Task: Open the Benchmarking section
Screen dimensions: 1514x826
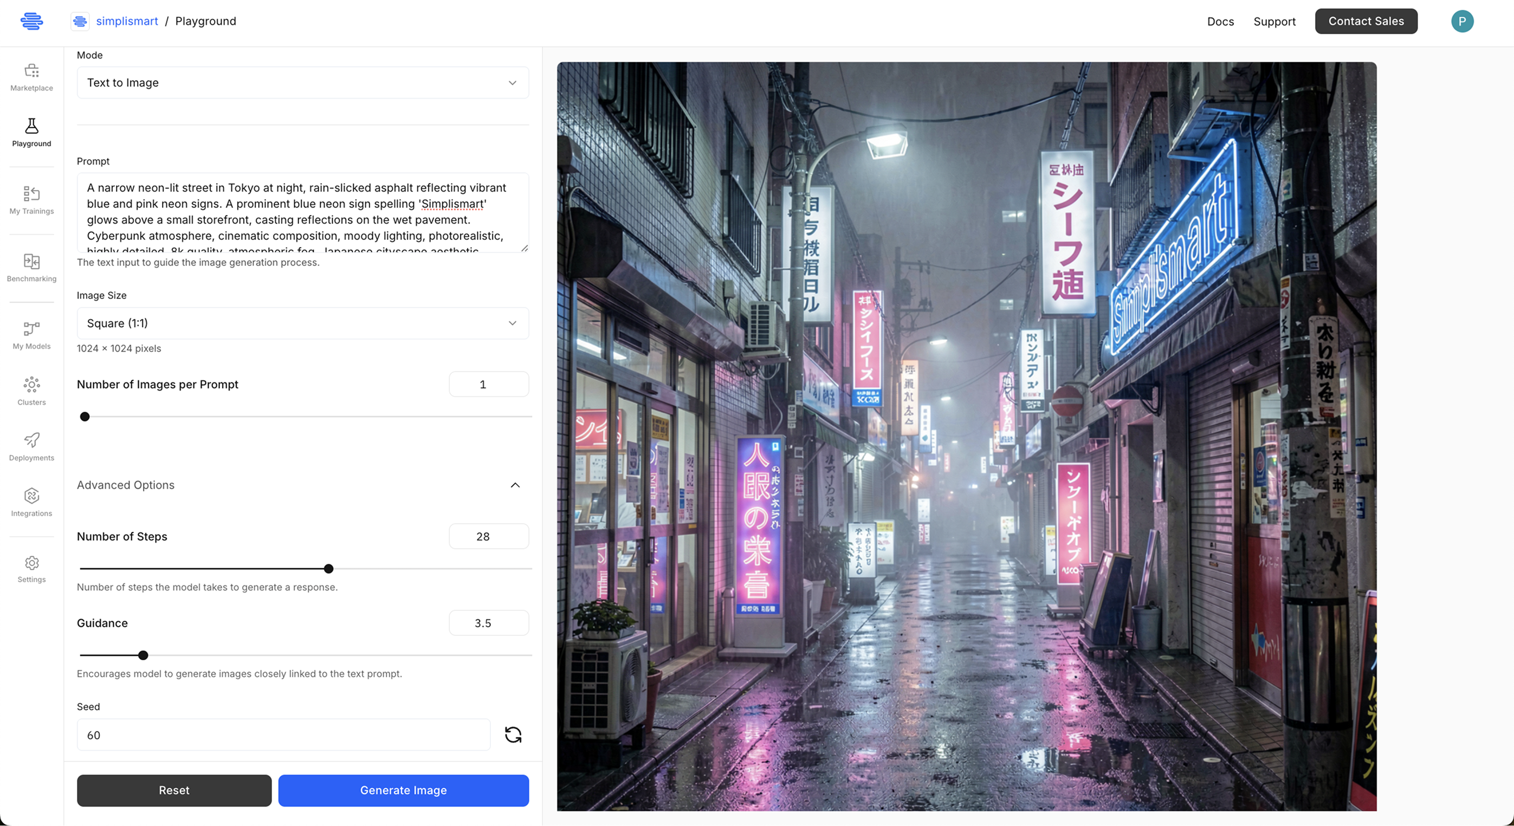Action: tap(32, 268)
